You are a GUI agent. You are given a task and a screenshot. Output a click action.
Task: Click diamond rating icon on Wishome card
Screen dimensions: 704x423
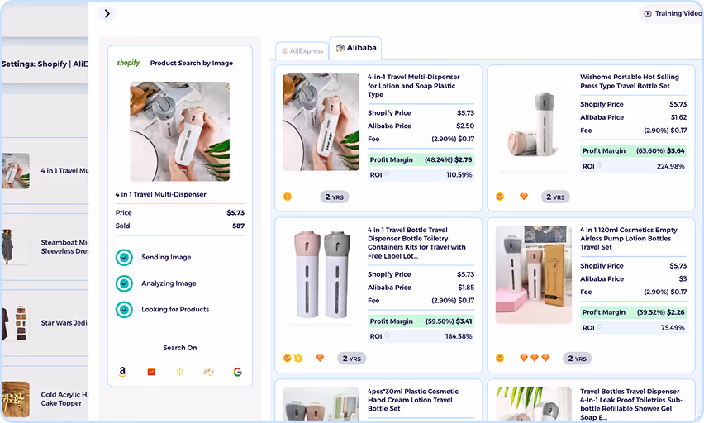pos(524,197)
